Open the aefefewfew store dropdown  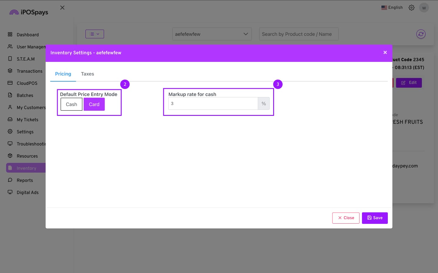pos(212,34)
